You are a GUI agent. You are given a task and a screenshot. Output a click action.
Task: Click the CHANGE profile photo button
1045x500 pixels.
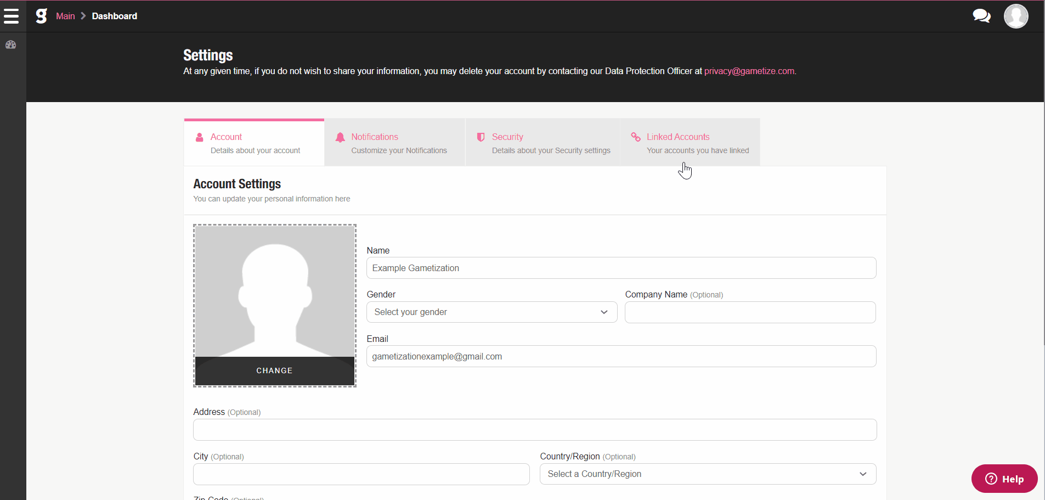(x=275, y=371)
